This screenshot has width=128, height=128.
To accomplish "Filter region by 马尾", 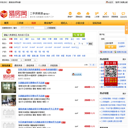I will point(38,39).
